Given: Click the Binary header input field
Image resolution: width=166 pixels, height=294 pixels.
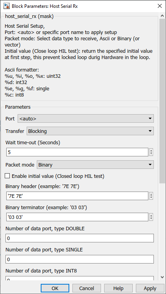Looking at the screenshot, I should [x=78, y=196].
